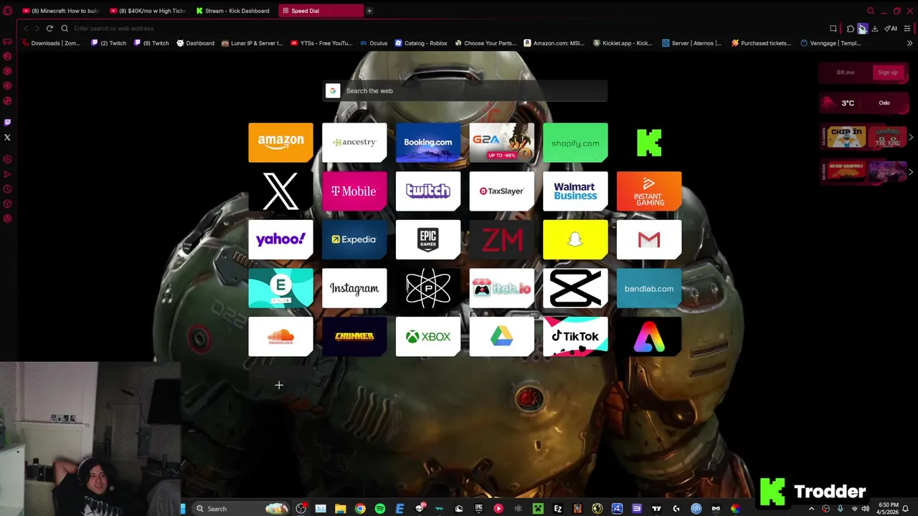Open the green Kick speed dial tile
918x516 pixels.
[649, 143]
